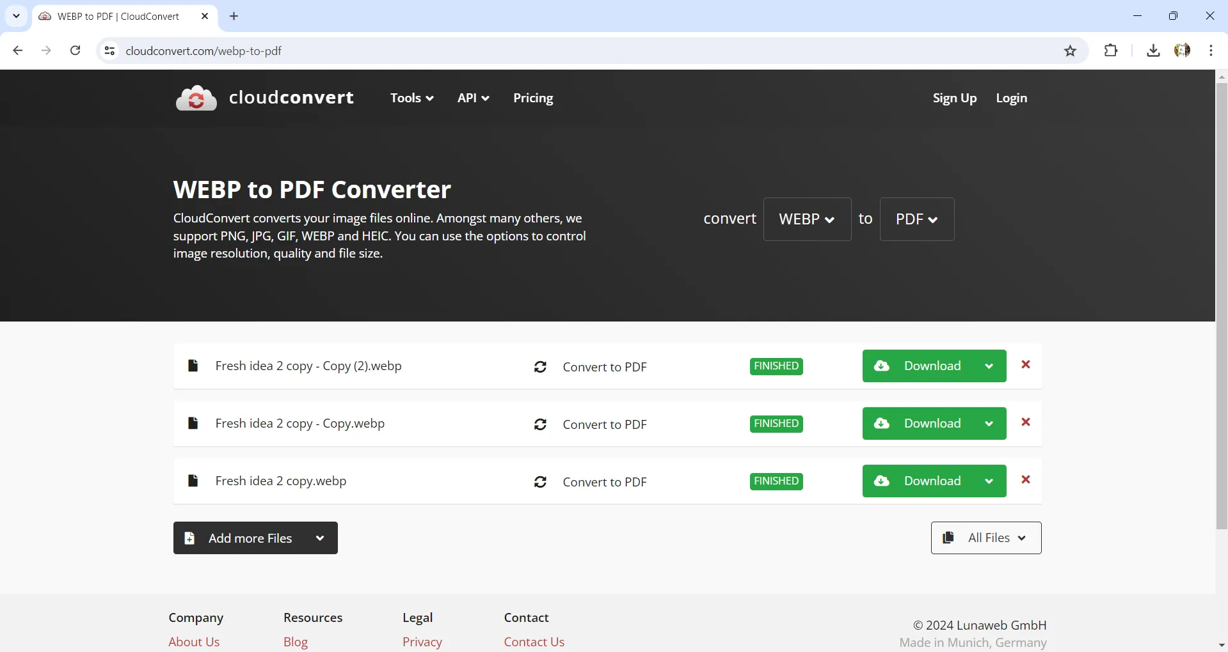Click the CloudConvert cloud logo icon

coord(196,98)
